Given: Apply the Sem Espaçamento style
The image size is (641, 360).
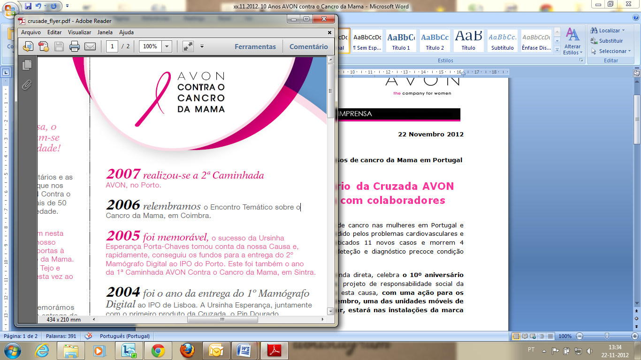Looking at the screenshot, I should click(x=367, y=42).
